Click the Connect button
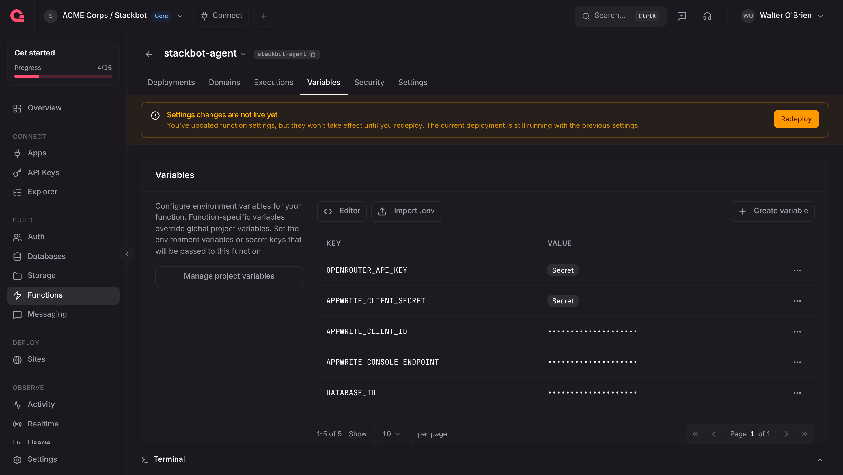This screenshot has height=475, width=843. 221,16
